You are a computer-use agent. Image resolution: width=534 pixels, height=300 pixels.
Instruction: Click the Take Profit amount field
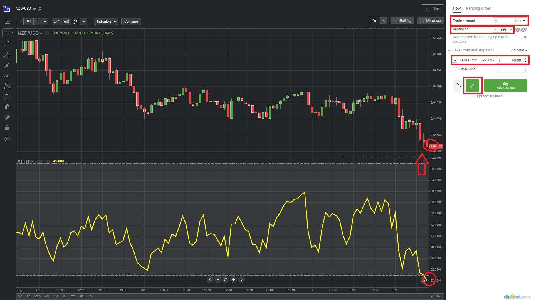click(x=511, y=60)
